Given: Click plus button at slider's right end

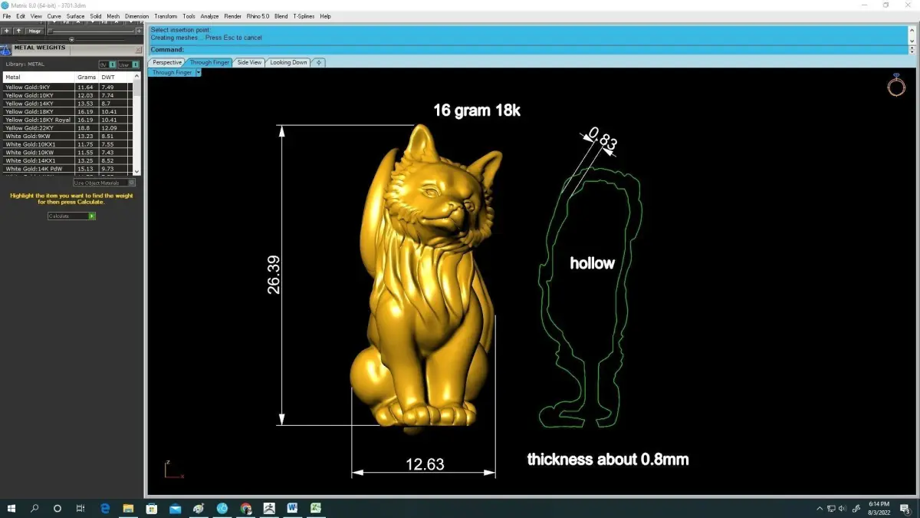Looking at the screenshot, I should coord(139,31).
